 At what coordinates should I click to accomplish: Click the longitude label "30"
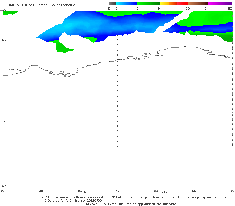click(x=3, y=190)
